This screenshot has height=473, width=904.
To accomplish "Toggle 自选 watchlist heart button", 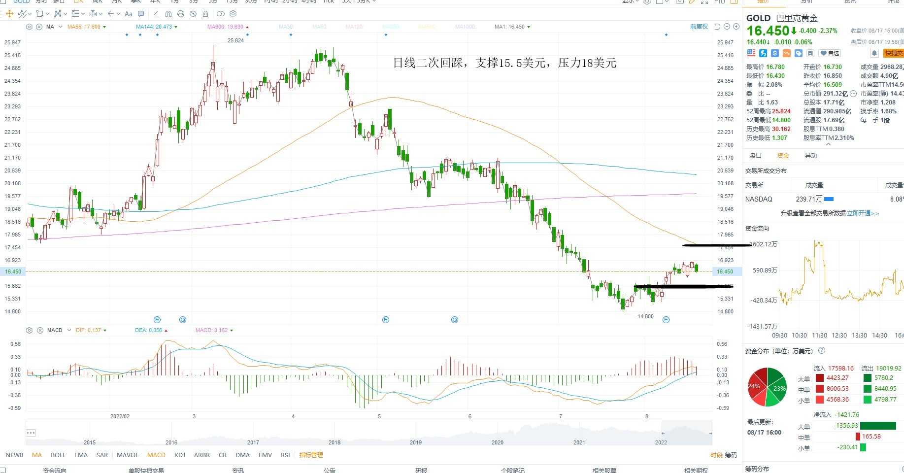I will [830, 53].
